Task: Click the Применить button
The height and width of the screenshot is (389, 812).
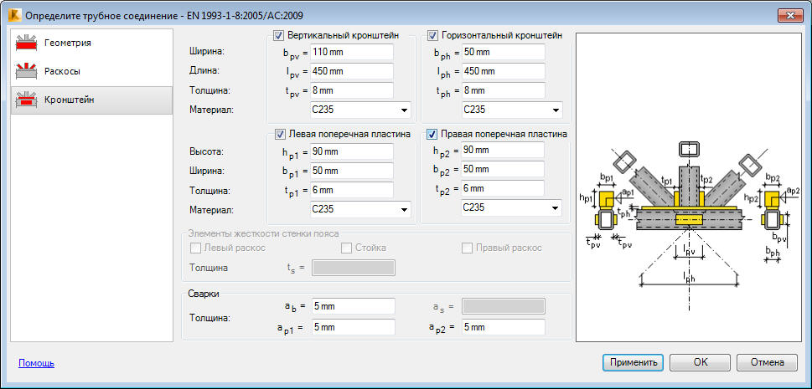Action: (634, 362)
